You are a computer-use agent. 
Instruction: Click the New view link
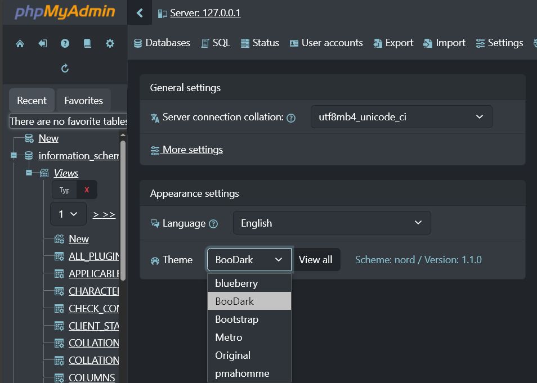pos(79,239)
